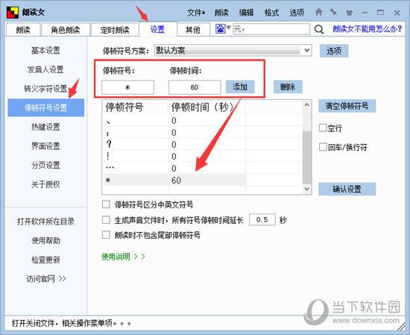Click the magnifier search icon

319,29
